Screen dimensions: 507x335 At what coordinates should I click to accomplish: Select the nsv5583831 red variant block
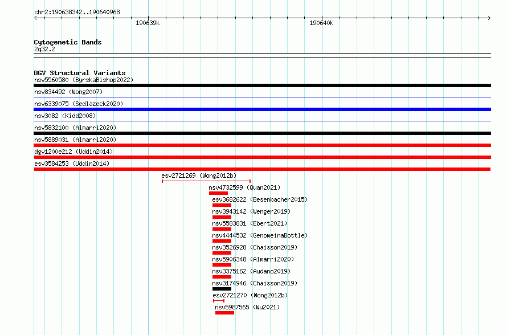[x=222, y=229]
